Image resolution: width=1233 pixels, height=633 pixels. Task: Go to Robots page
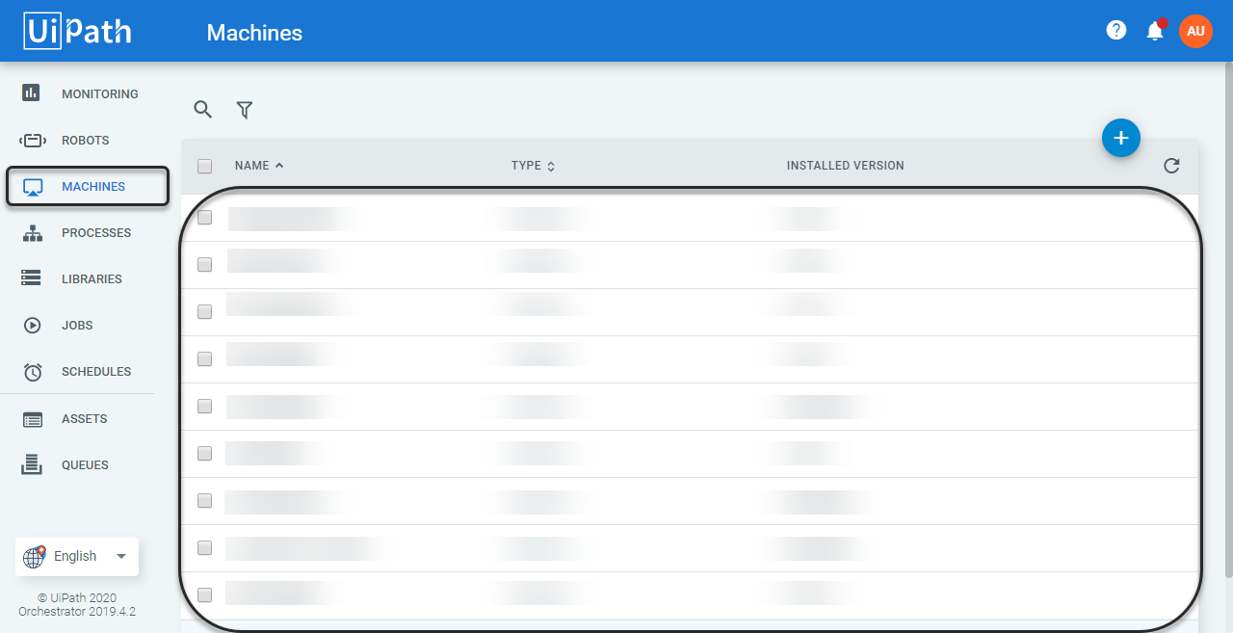coord(86,141)
